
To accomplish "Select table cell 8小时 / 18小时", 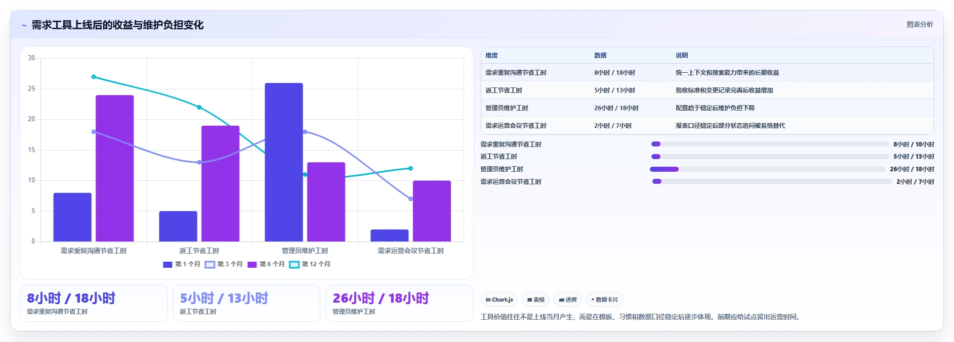I will [x=614, y=73].
